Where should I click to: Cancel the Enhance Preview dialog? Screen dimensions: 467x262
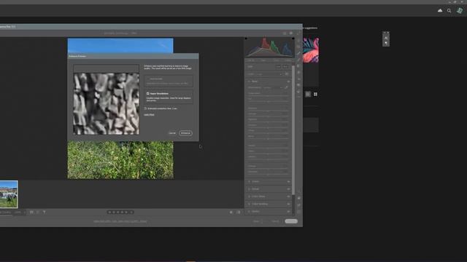click(172, 133)
